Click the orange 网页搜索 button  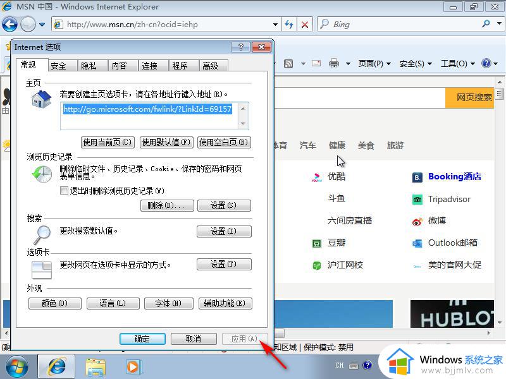point(470,97)
